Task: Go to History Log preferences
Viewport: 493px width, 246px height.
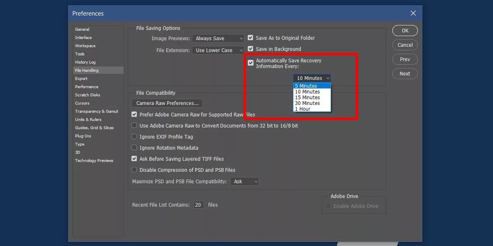Action: pos(98,62)
